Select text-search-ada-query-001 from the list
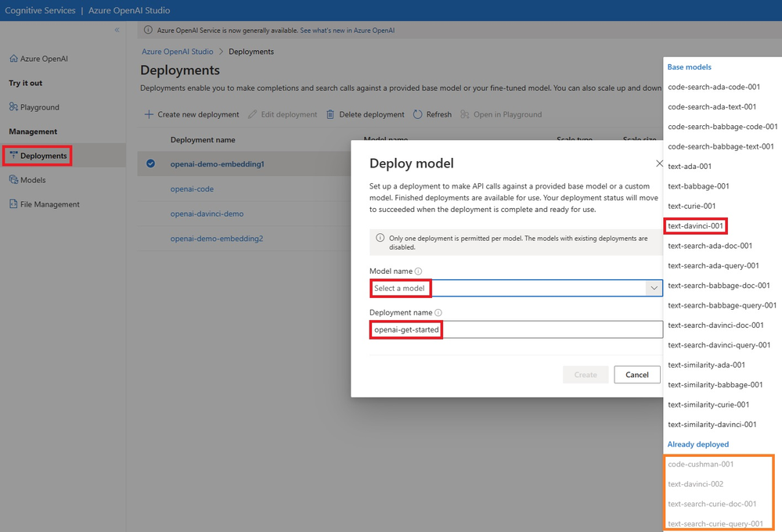782x532 pixels. (x=713, y=265)
